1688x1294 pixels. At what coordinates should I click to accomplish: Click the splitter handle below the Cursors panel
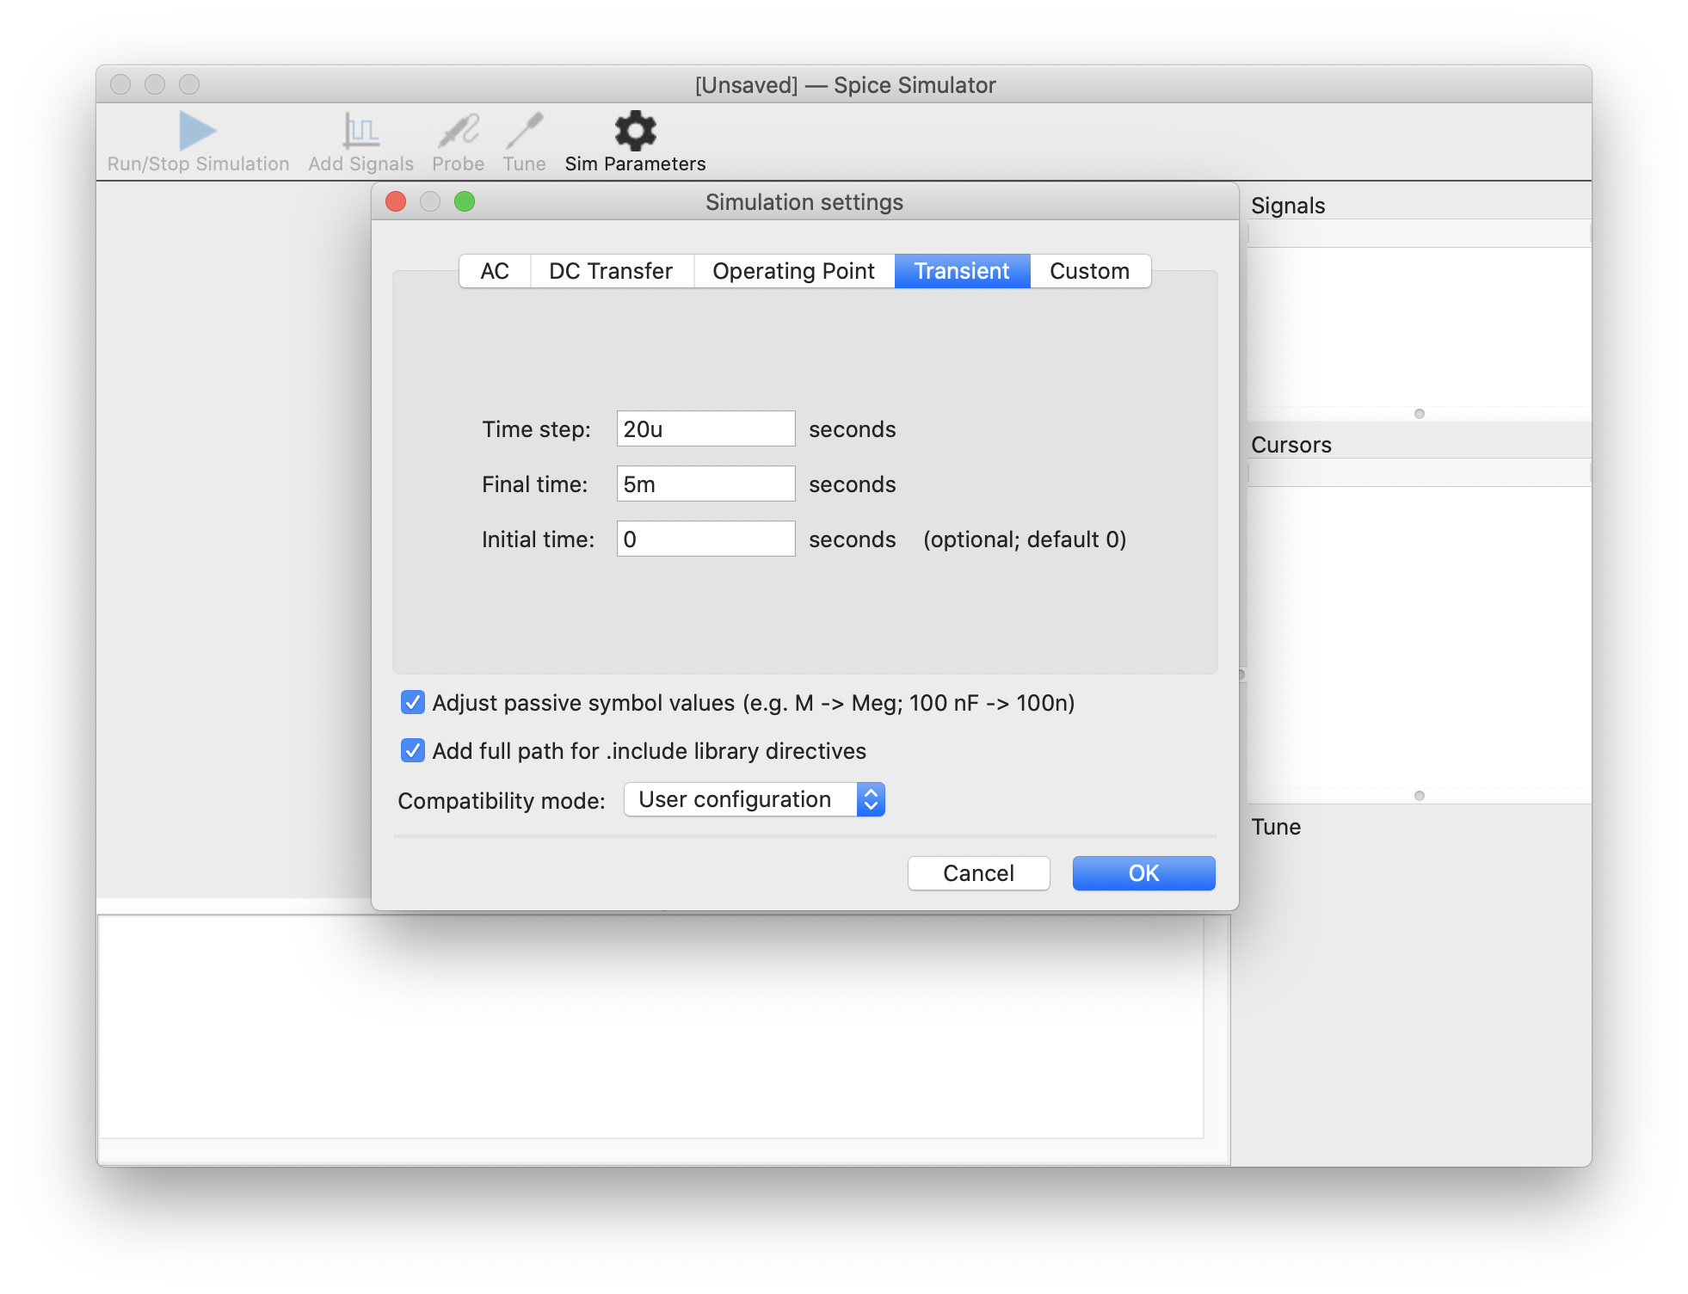coord(1419,796)
